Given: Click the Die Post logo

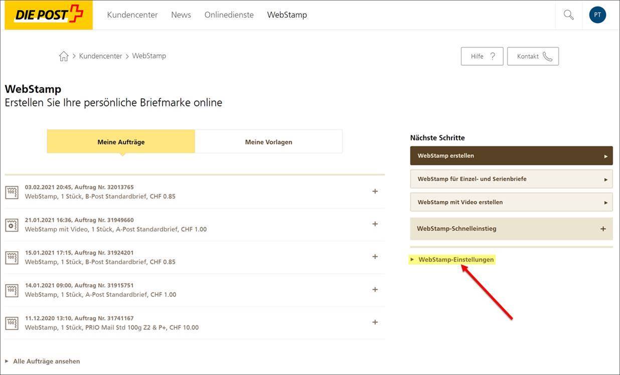Looking at the screenshot, I should (49, 15).
